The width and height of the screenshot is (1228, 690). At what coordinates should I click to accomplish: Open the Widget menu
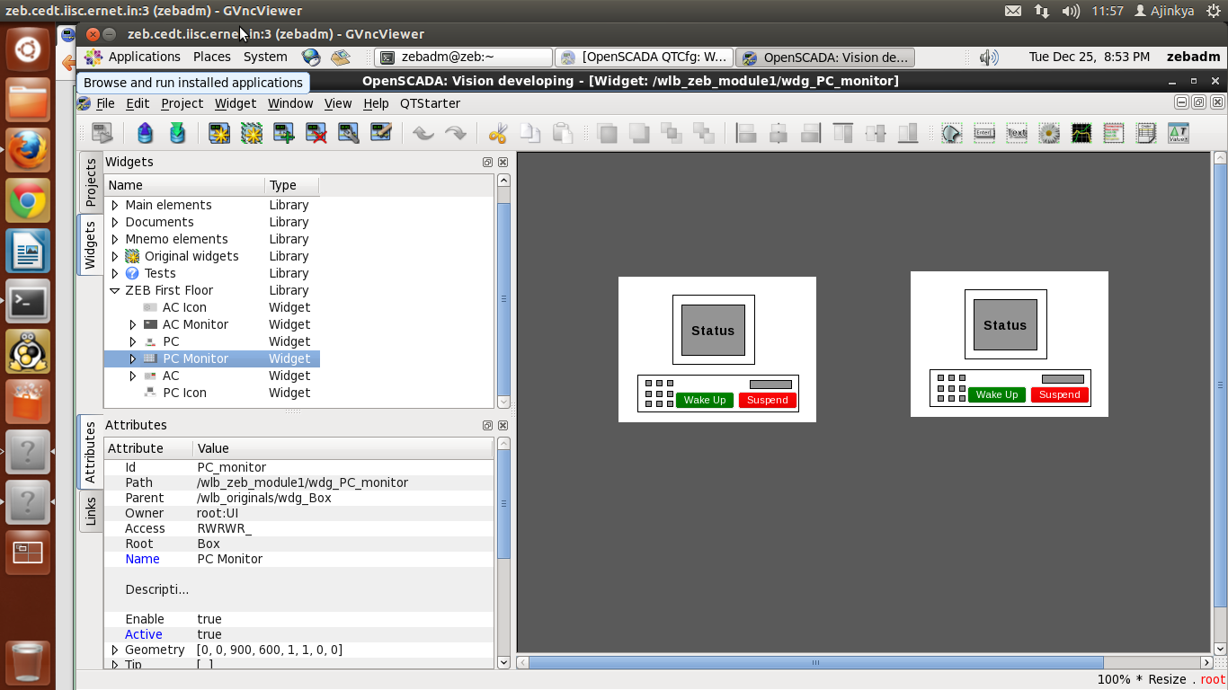235,103
